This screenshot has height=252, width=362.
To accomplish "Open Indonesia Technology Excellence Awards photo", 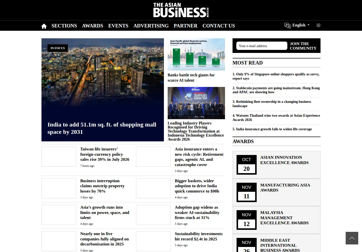I will tap(196, 103).
